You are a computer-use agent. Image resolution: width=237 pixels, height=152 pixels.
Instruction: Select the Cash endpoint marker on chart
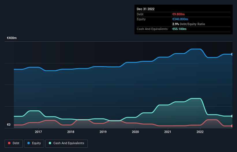click(232, 116)
